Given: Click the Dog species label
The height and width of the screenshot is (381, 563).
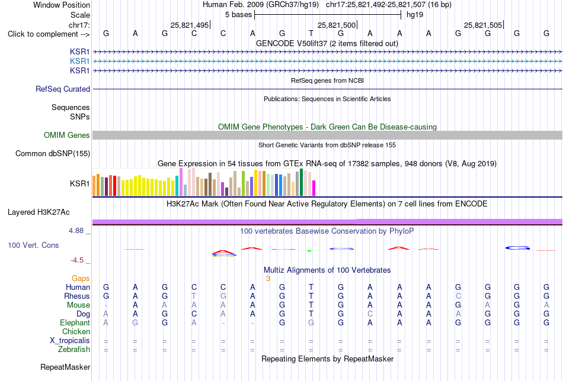Looking at the screenshot, I should [83, 314].
